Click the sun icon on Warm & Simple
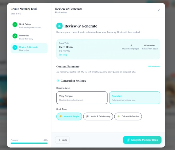The height and width of the screenshot is (150, 175). coord(61,116)
